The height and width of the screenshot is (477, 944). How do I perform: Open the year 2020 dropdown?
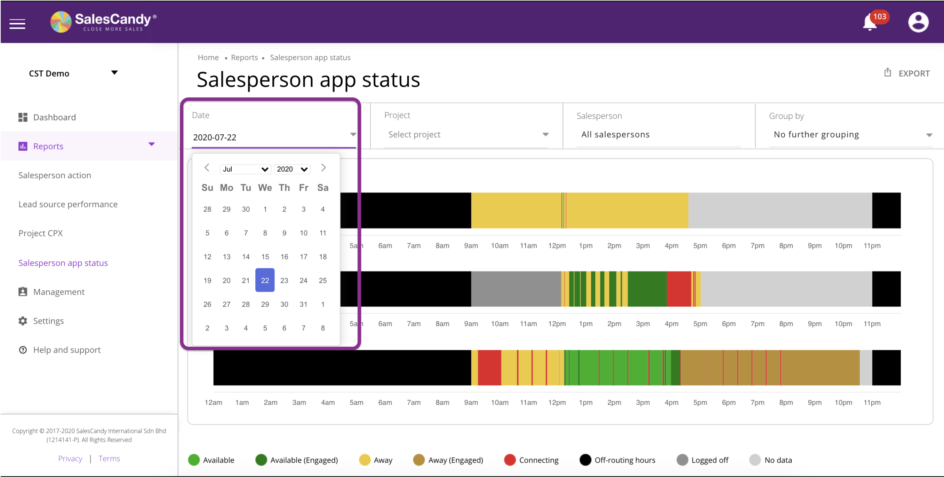[x=292, y=169]
